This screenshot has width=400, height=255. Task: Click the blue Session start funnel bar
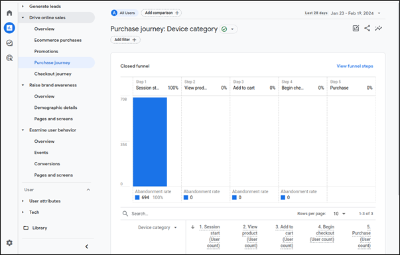click(150, 141)
